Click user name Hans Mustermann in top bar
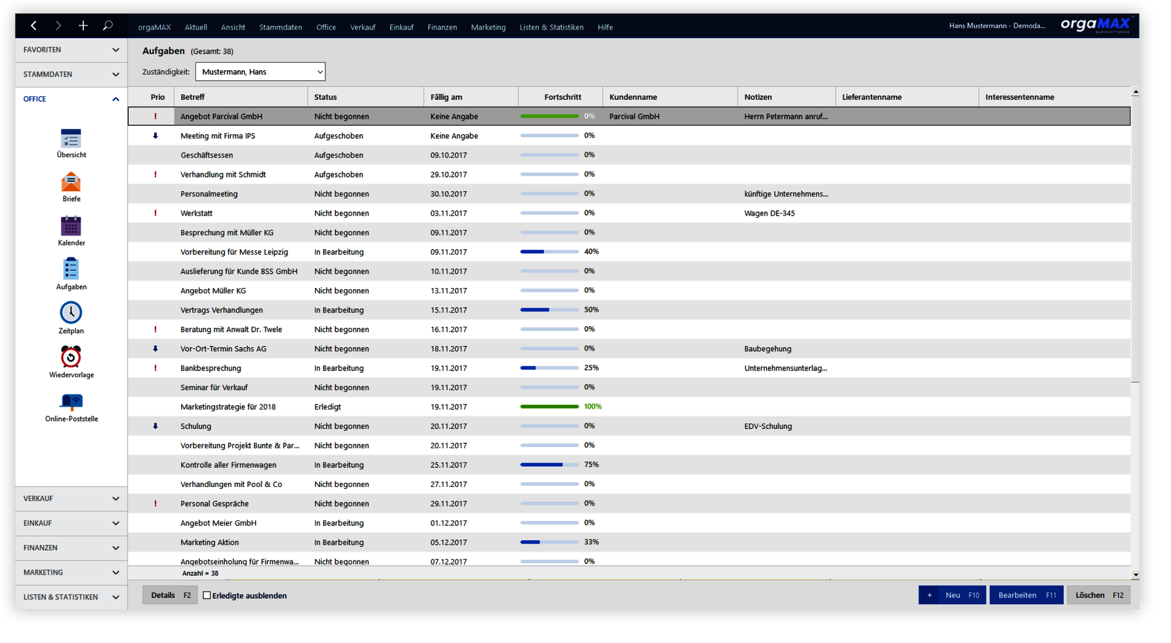Screen dimensions: 1171x643 click(997, 26)
